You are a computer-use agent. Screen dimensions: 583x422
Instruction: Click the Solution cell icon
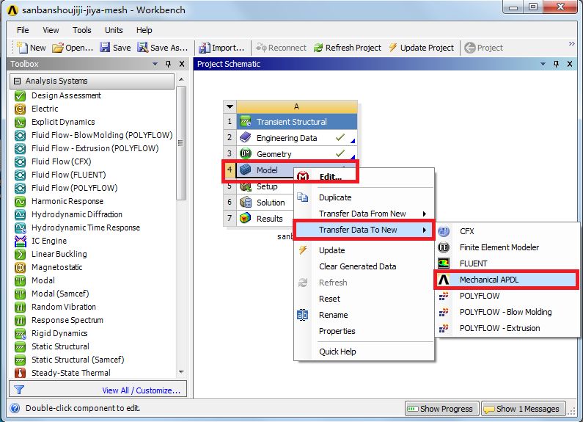click(x=246, y=203)
